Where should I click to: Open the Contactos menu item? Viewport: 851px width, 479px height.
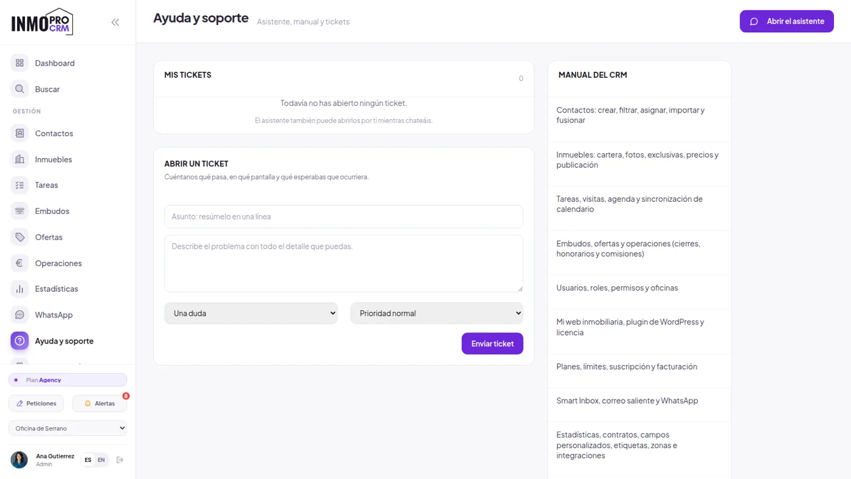[x=54, y=133]
